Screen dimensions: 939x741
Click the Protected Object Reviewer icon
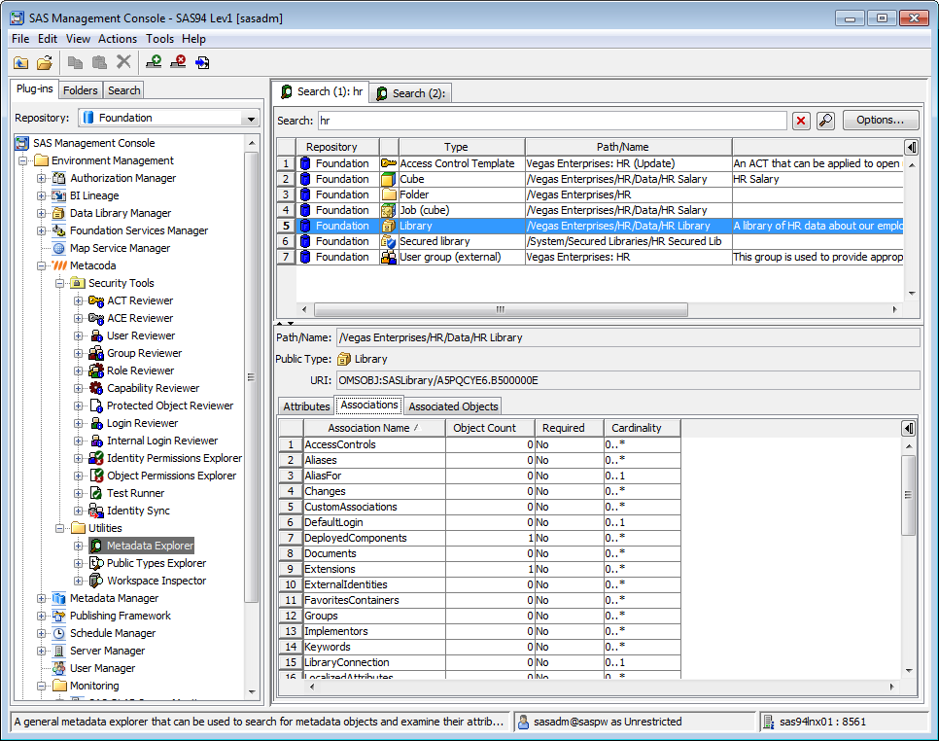tap(96, 406)
